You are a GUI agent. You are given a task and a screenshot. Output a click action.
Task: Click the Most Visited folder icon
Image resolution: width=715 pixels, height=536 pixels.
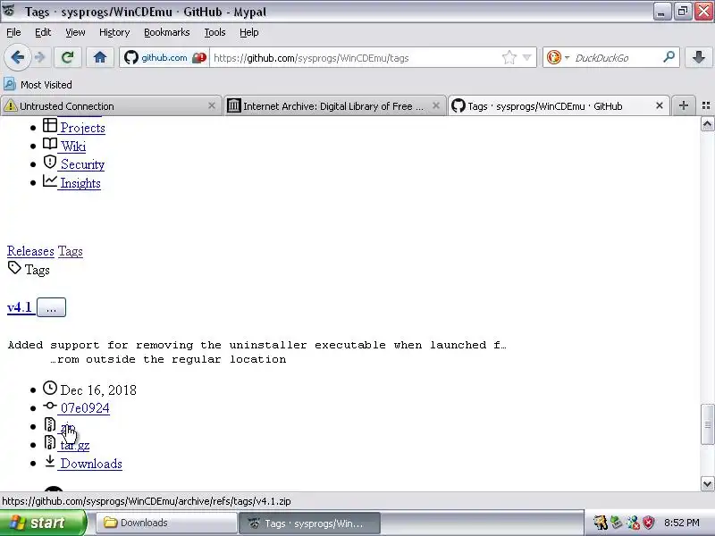point(10,84)
